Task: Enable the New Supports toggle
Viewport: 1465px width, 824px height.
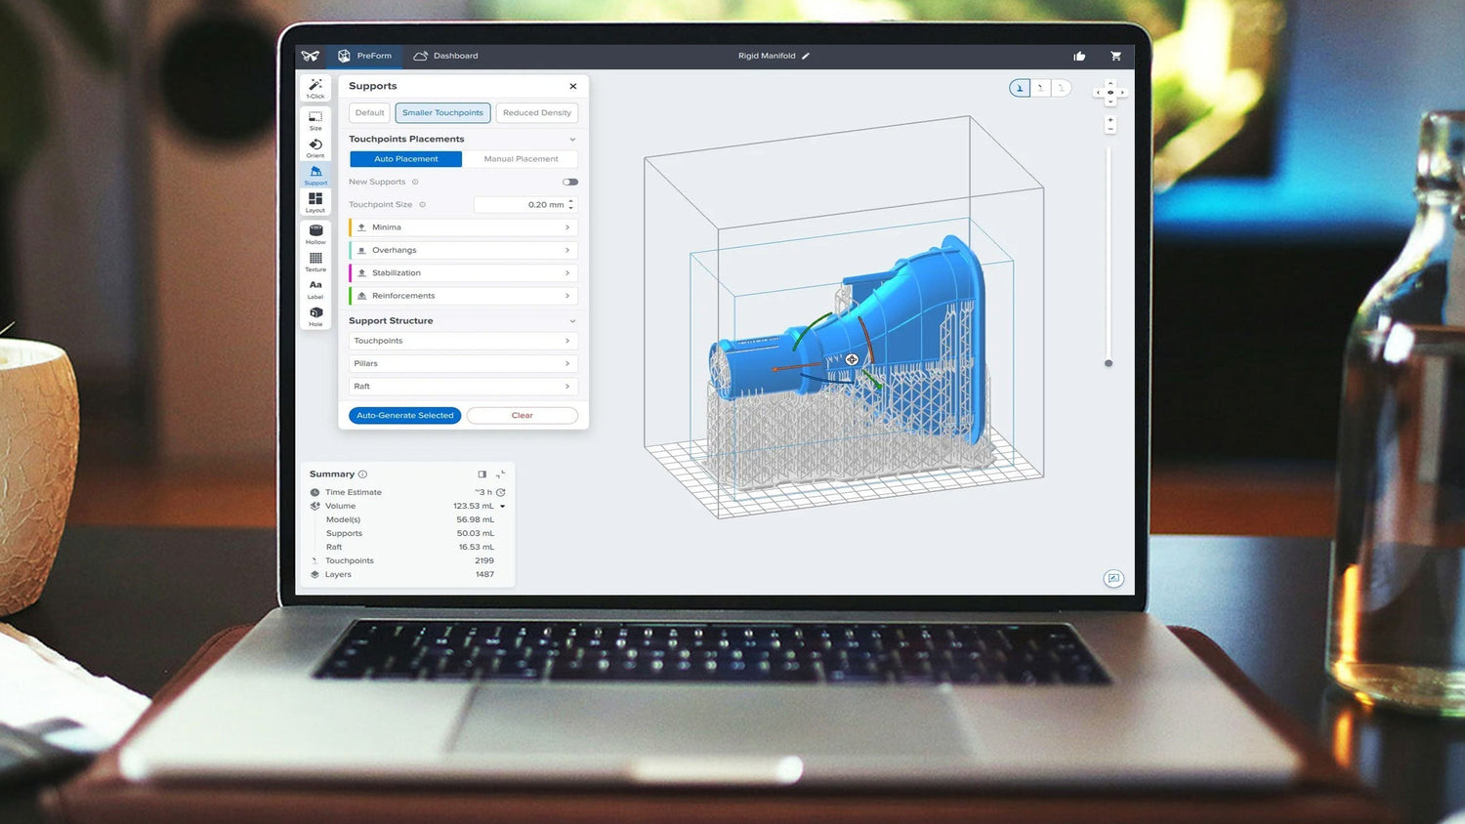Action: click(570, 182)
